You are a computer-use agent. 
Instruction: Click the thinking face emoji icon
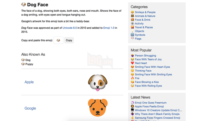coord(132,71)
